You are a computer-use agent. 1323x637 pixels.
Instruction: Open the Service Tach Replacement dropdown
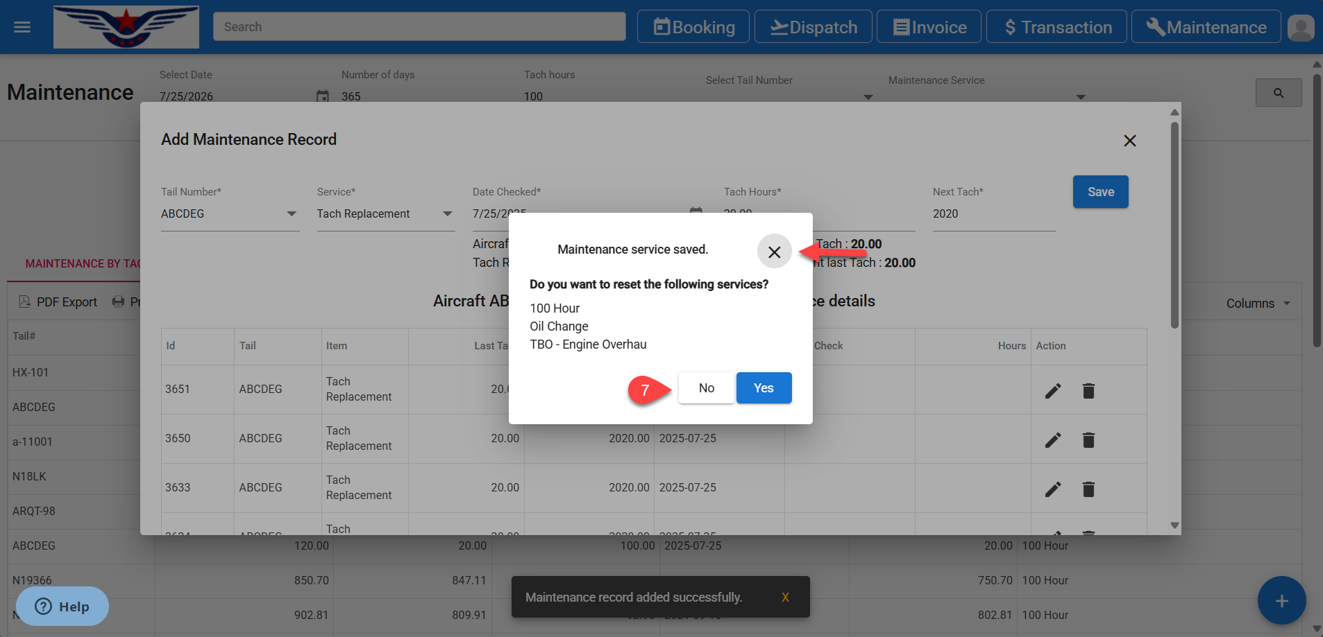pos(447,214)
